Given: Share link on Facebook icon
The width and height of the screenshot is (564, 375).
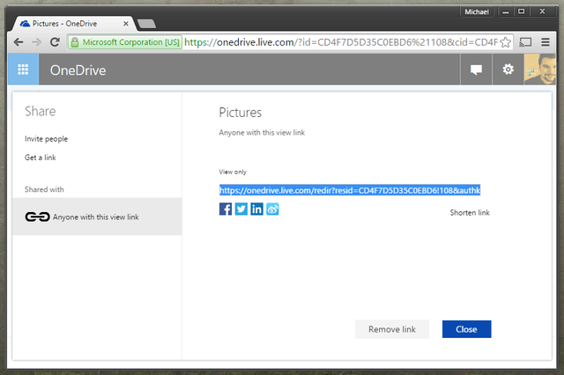Looking at the screenshot, I should [226, 209].
